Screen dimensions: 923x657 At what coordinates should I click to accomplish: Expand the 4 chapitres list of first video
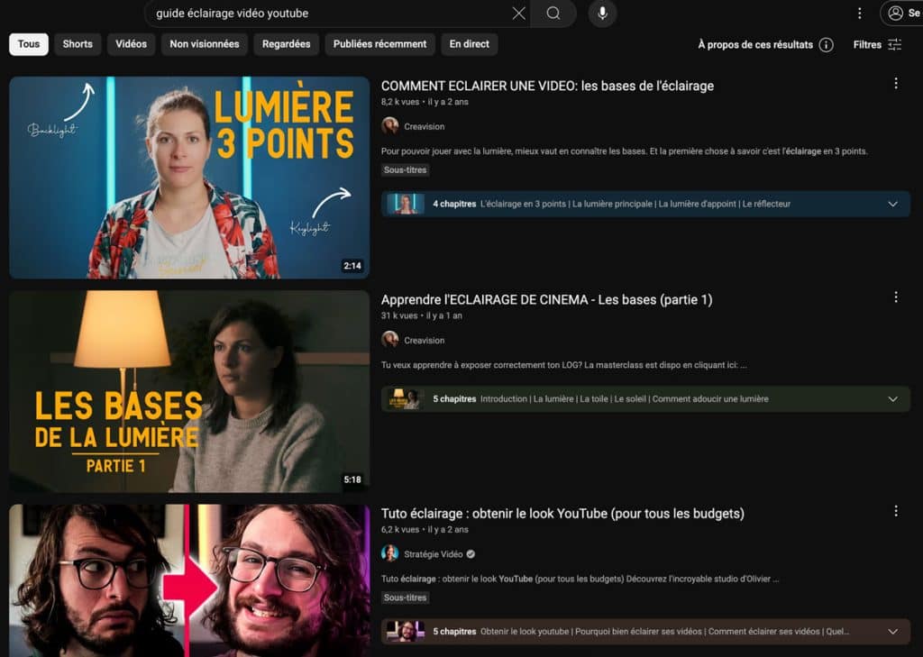click(x=892, y=204)
